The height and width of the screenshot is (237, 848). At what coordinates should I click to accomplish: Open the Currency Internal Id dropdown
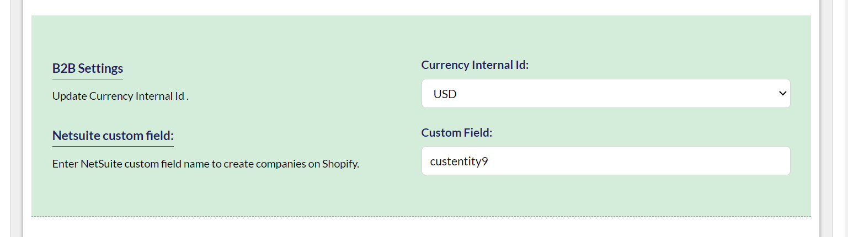coord(605,94)
